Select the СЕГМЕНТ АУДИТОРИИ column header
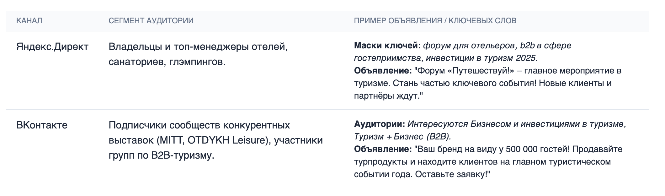The image size is (665, 196). coord(151,21)
